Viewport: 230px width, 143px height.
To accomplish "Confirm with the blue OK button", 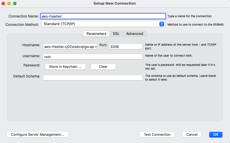I will click(x=216, y=135).
